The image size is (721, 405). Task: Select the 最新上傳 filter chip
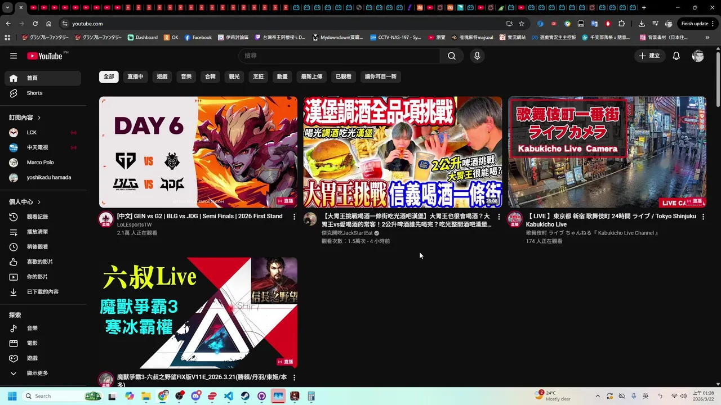click(311, 76)
